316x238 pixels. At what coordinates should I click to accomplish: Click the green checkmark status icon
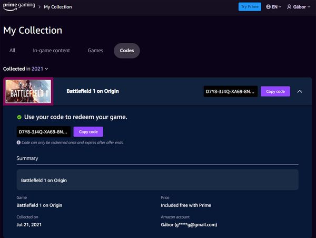19,117
